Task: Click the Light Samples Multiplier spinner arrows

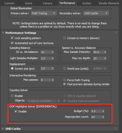Action: [53, 58]
